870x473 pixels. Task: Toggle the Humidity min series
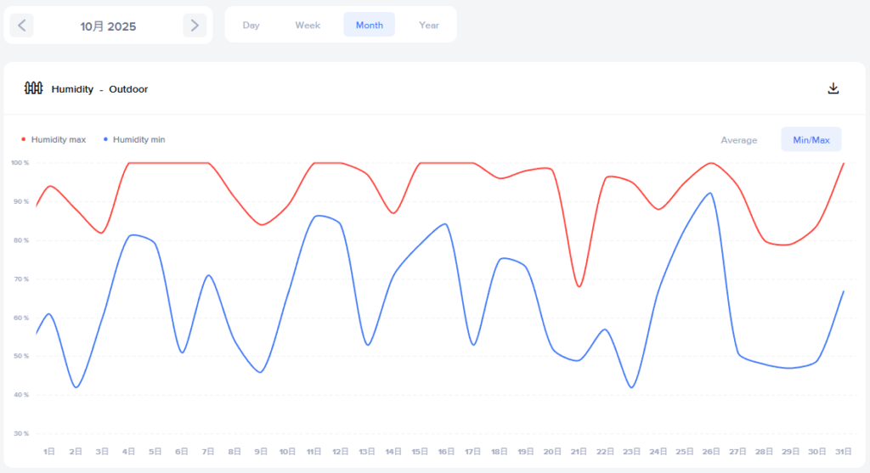(x=138, y=139)
